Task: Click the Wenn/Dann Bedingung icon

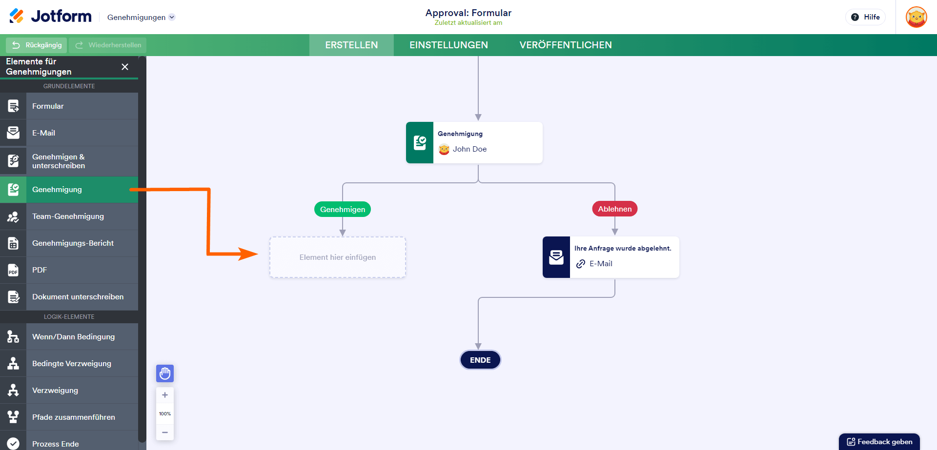Action: (13, 337)
